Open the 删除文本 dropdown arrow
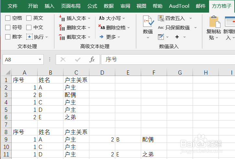The image size is (235, 159). click(89, 28)
